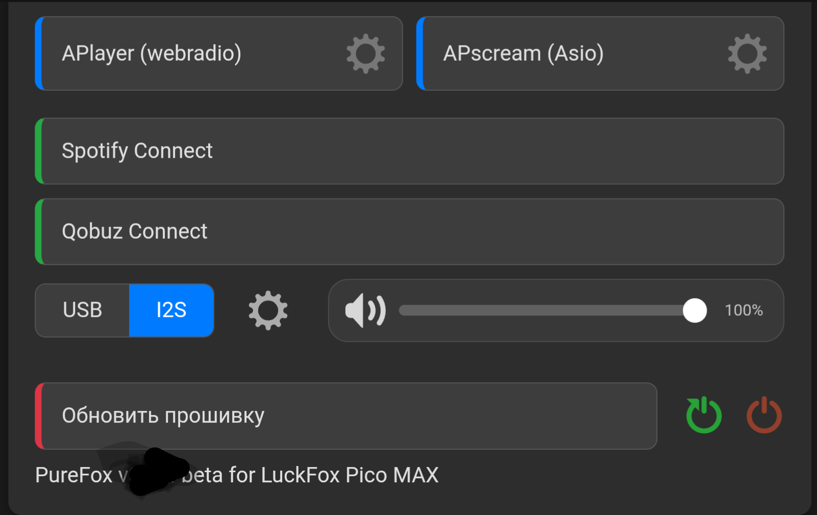Image resolution: width=817 pixels, height=515 pixels.
Task: Click the red stripe on firmware update
Action: (39, 416)
